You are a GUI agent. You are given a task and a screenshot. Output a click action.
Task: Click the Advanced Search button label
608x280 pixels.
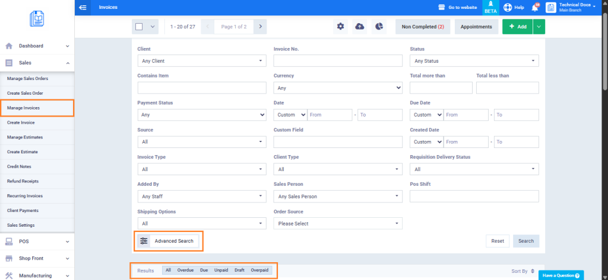point(174,241)
